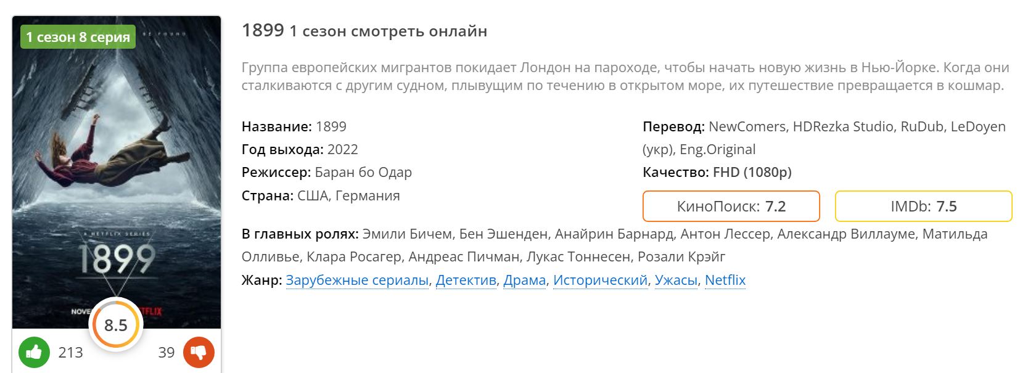This screenshot has width=1020, height=373.
Task: Open the Netflix genre link
Action: (x=725, y=280)
